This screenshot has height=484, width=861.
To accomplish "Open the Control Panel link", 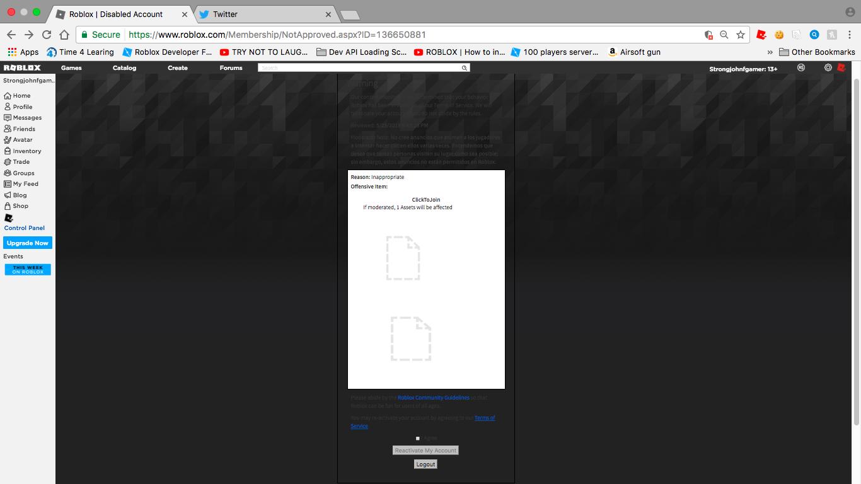I will point(25,228).
